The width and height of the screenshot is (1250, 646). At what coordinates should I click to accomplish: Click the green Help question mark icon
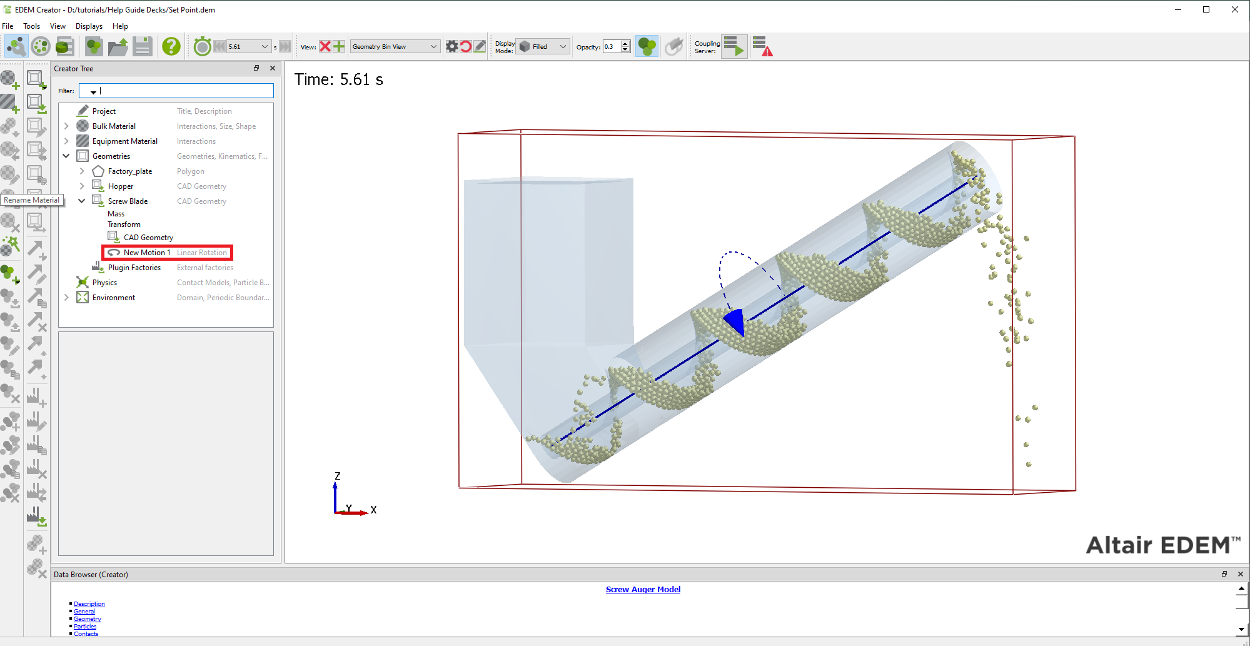(171, 46)
